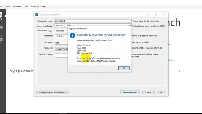
Task: Click the models icon in left sidebar
Action: [1, 27]
